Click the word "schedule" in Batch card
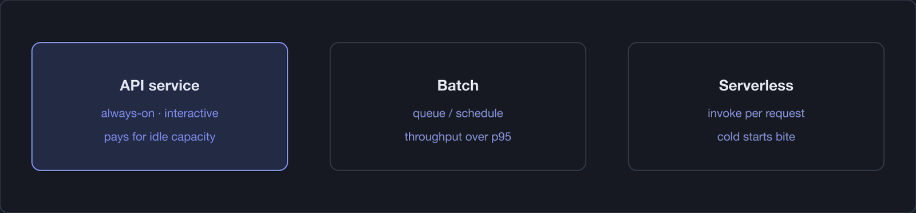 [479, 113]
